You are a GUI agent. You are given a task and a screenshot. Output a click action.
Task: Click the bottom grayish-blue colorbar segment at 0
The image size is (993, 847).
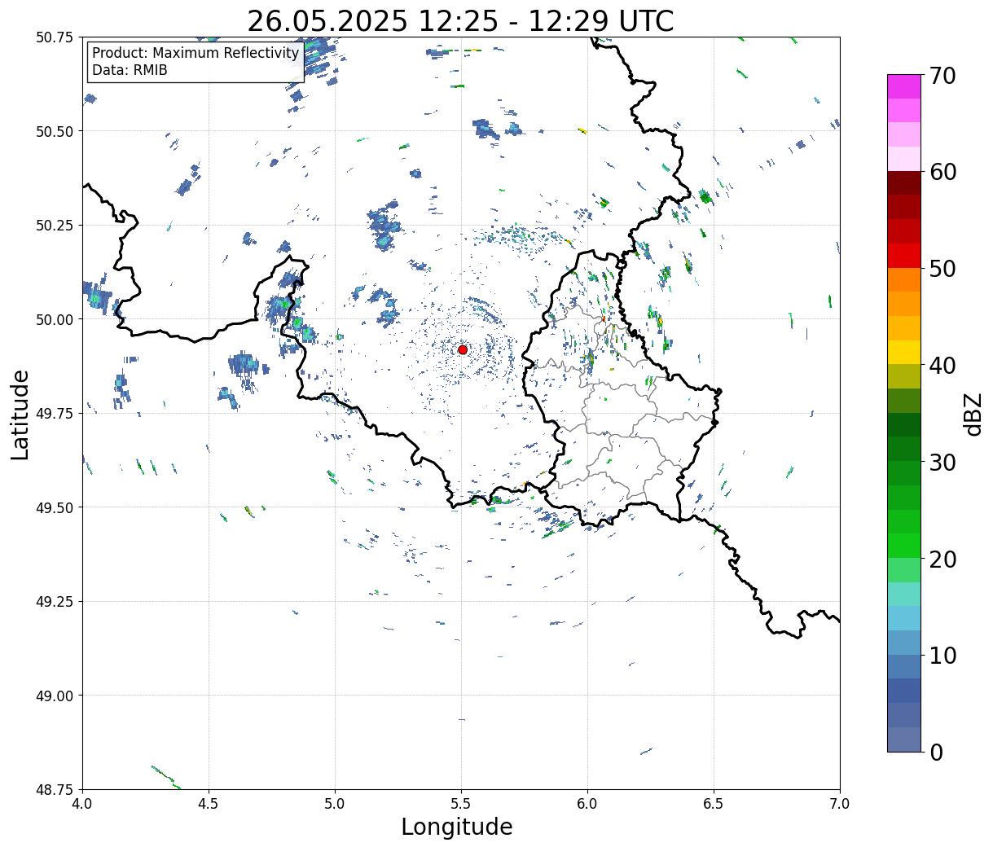tap(904, 739)
